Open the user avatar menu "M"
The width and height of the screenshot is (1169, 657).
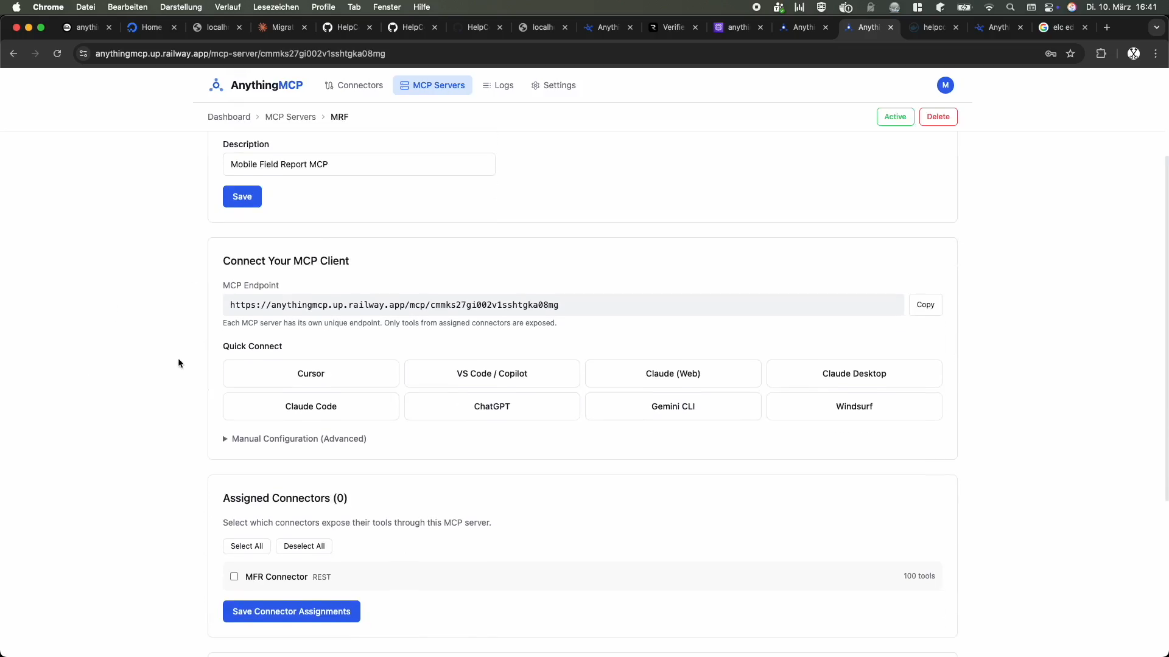(x=945, y=85)
